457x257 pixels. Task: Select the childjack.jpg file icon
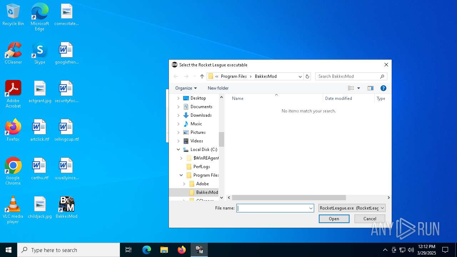coord(40,208)
